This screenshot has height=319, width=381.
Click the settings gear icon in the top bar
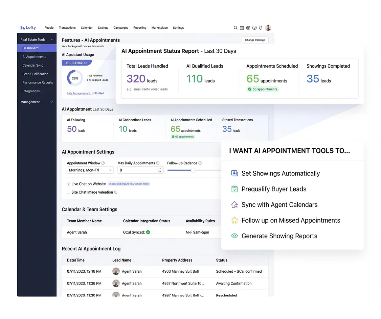(x=248, y=28)
